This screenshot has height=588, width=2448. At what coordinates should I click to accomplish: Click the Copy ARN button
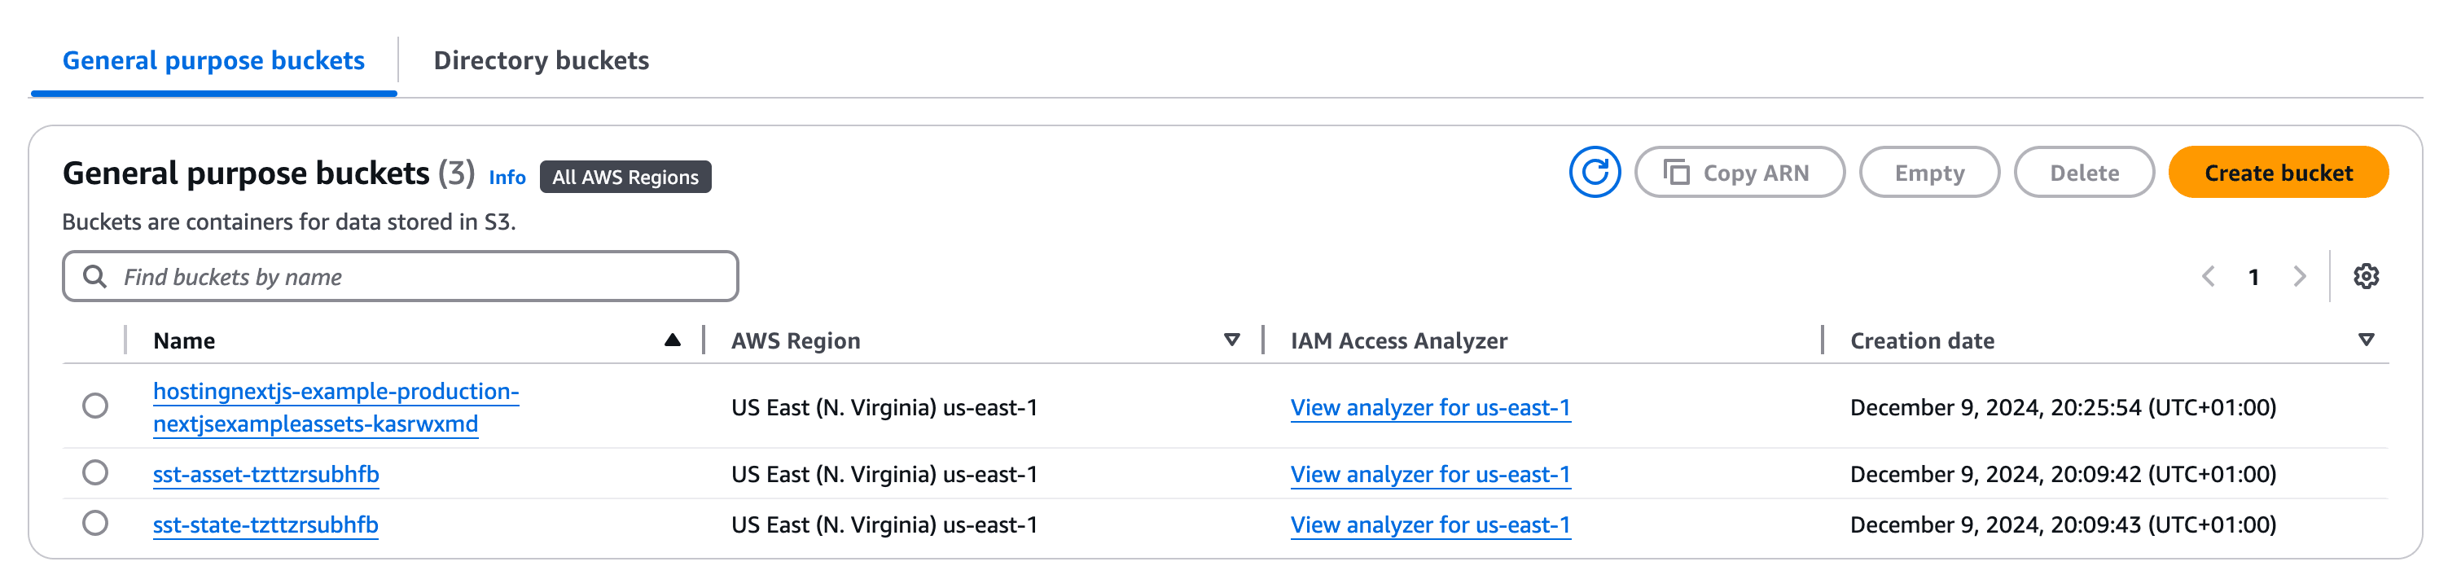(x=1738, y=173)
